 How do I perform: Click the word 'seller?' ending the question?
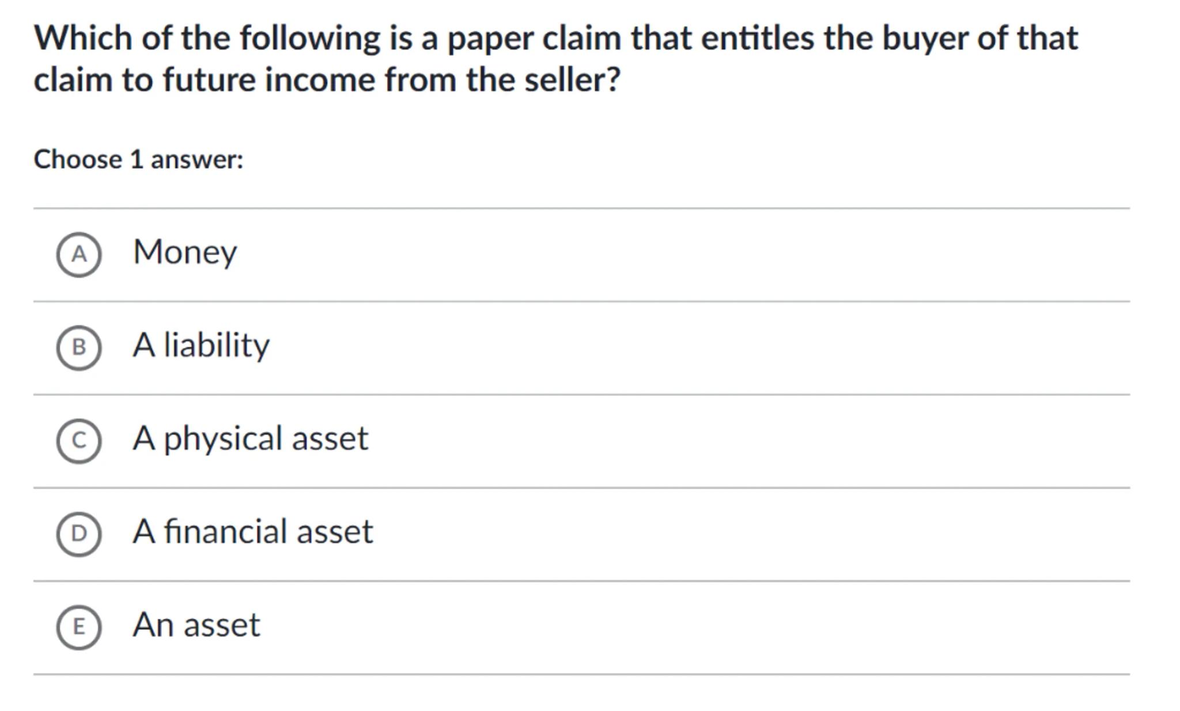(572, 80)
